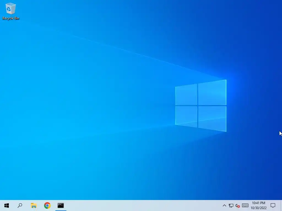Image resolution: width=282 pixels, height=211 pixels.
Task: Open taskbar search magnifier
Action: point(20,206)
